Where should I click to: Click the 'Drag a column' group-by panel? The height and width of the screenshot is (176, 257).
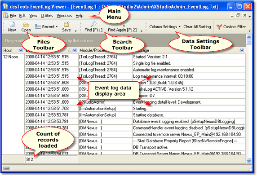(x=124, y=41)
